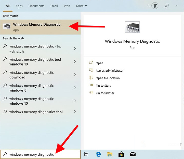Switch to the Apps tab
Viewport: 184px width, 159px height.
(19, 6)
